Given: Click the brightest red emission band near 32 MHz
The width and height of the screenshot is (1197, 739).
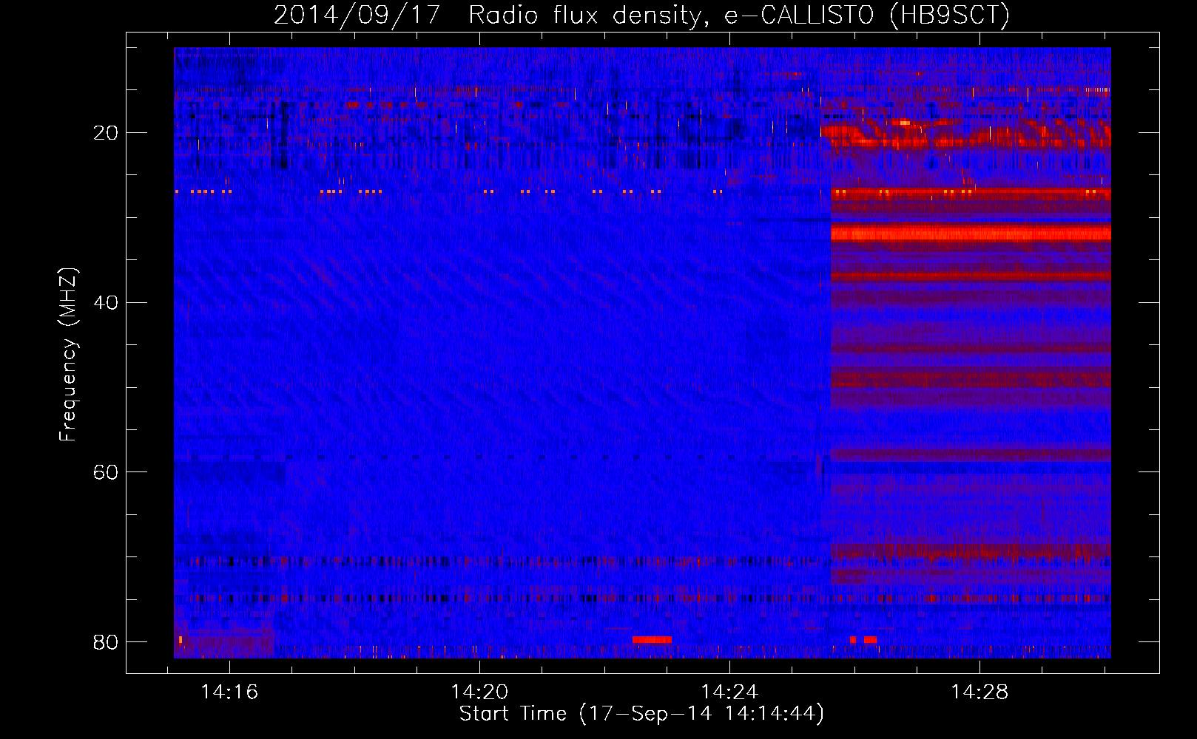Looking at the screenshot, I should point(971,234).
